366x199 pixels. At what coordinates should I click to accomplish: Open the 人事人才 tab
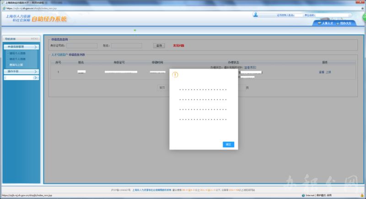point(325,23)
